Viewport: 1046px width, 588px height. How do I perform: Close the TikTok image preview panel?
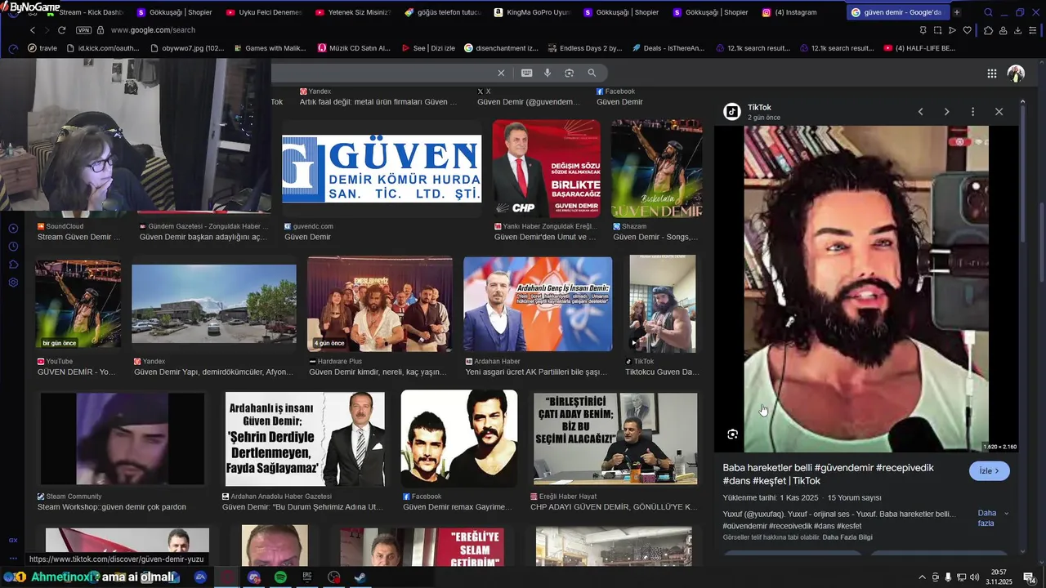tap(999, 112)
